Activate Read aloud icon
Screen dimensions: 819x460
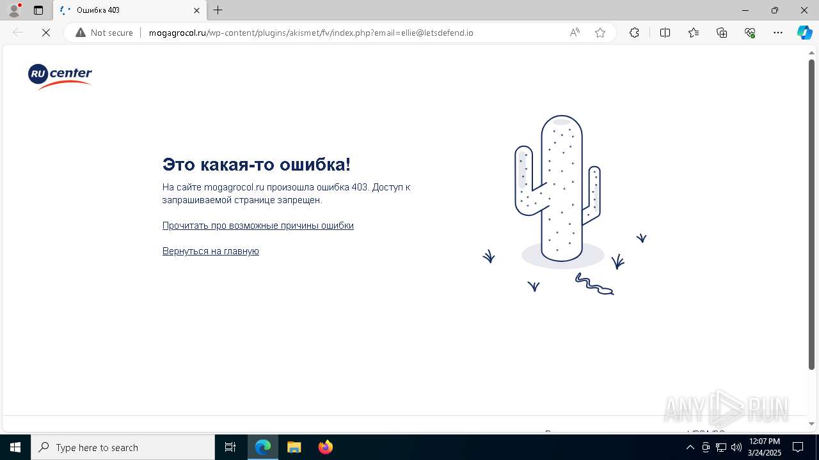[575, 33]
